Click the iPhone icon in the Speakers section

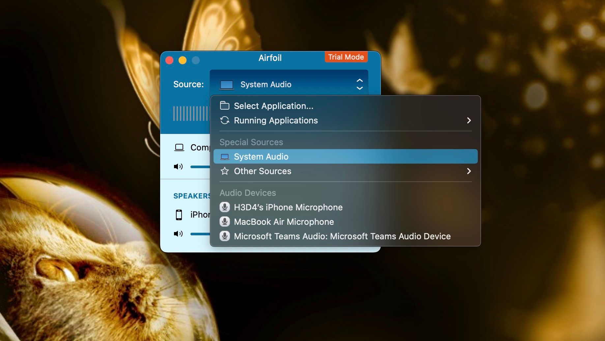click(179, 214)
